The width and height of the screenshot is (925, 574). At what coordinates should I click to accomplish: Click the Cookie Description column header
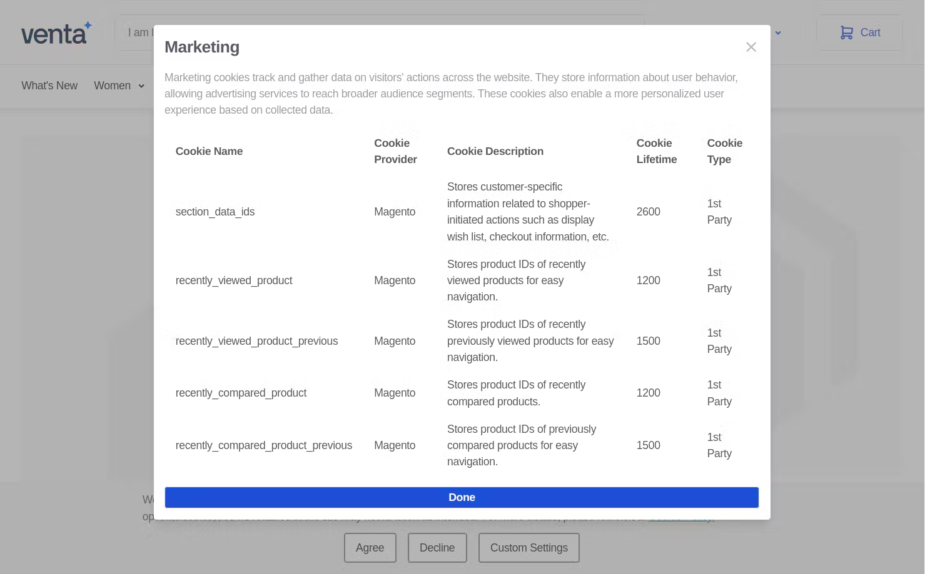pyautogui.click(x=495, y=151)
